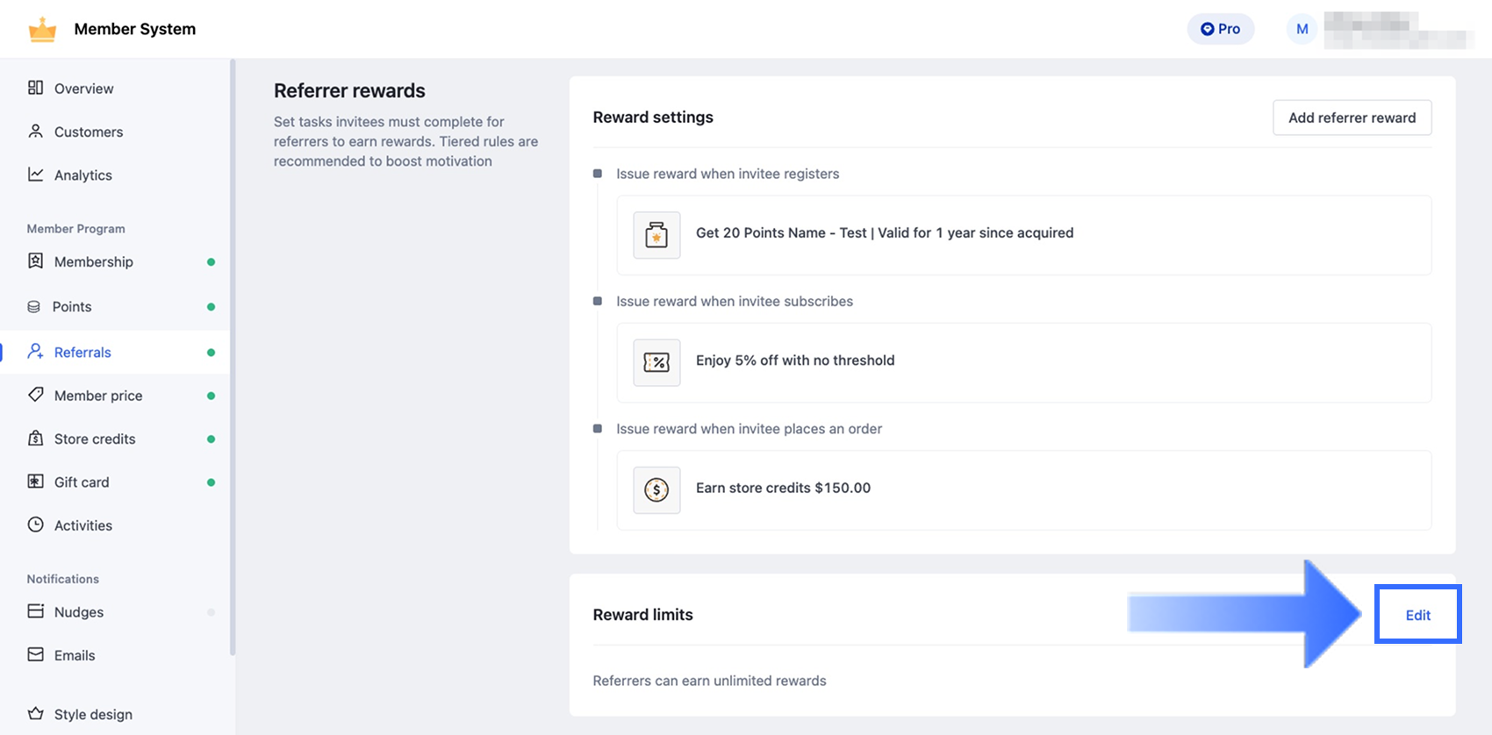1492x735 pixels.
Task: Click the Analytics chart icon
Action: [35, 175]
